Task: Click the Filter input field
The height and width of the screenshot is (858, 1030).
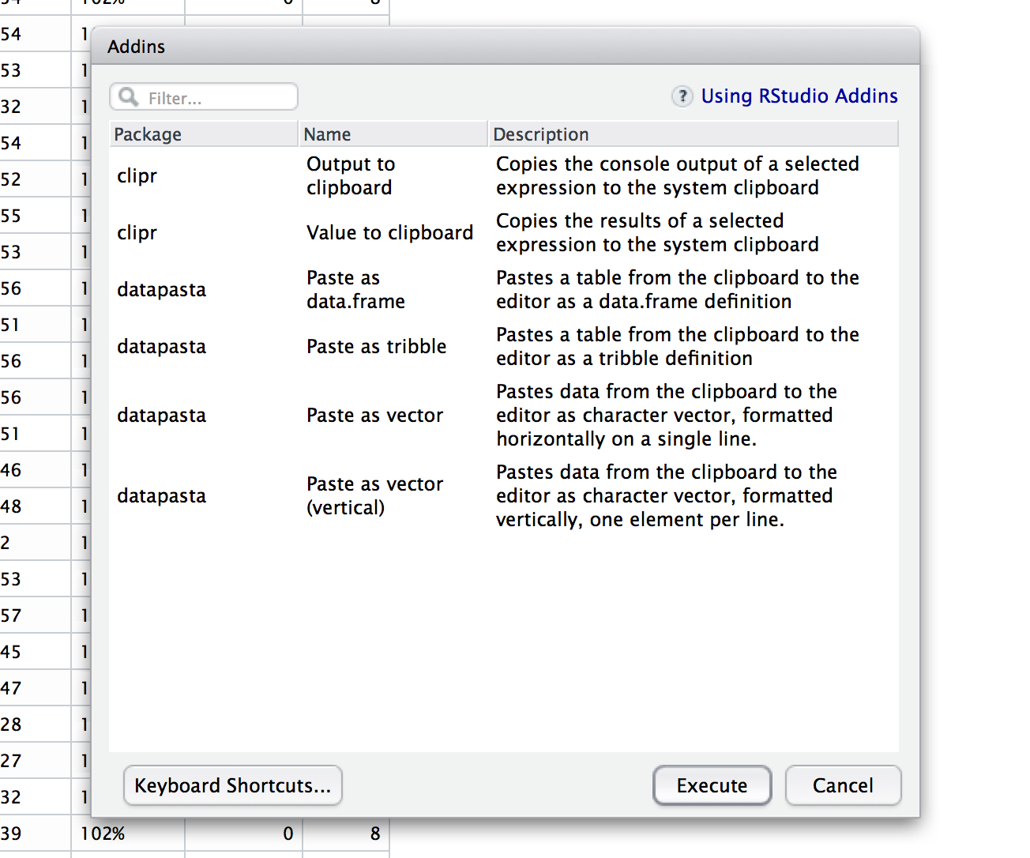Action: click(x=213, y=96)
